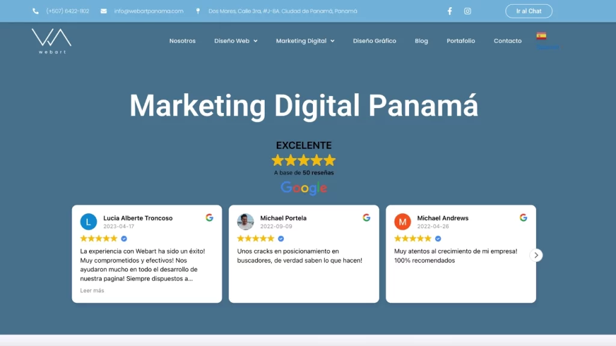Click the Dos Mares address text

[283, 11]
